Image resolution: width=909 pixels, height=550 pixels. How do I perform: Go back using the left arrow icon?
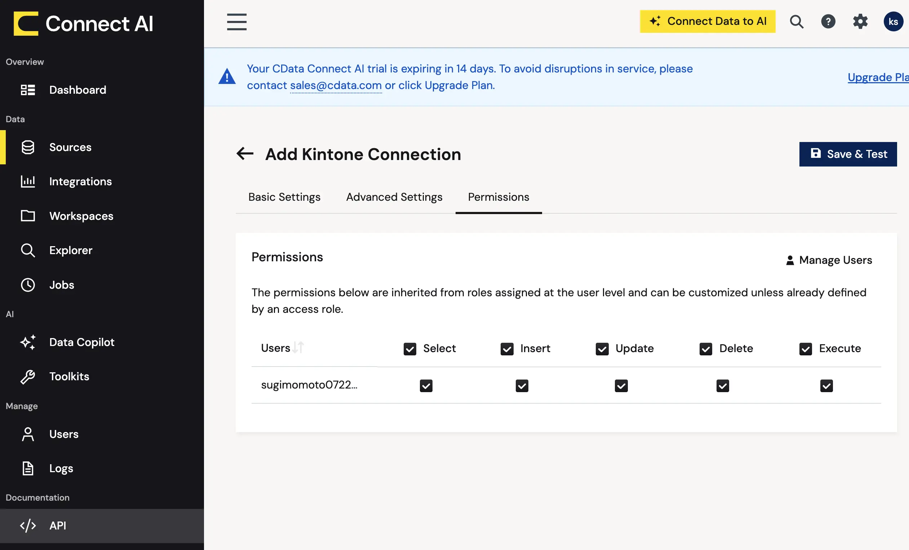[x=245, y=154]
